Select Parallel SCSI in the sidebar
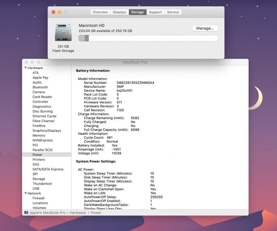277x231 pixels. pyautogui.click(x=43, y=150)
